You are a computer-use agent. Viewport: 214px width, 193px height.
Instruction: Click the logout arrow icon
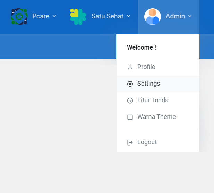[130, 142]
